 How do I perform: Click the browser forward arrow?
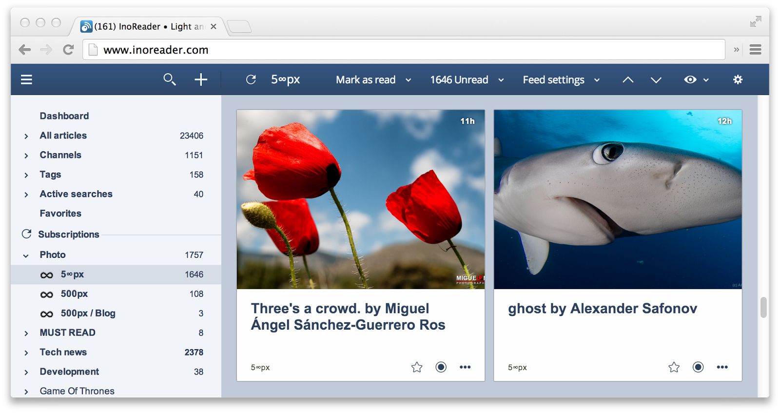tap(46, 50)
